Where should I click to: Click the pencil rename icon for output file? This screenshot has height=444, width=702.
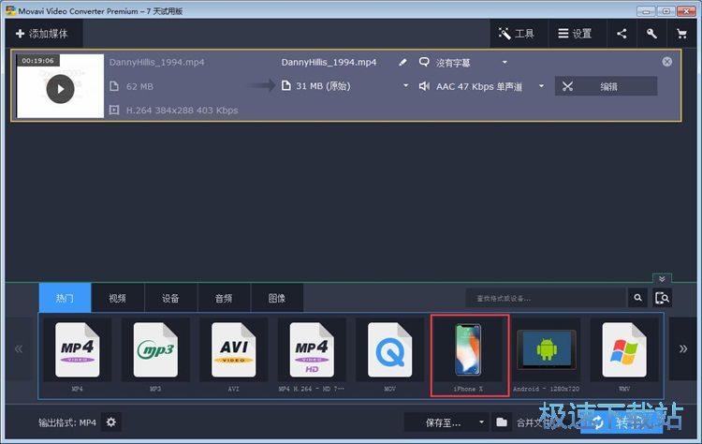(x=402, y=62)
